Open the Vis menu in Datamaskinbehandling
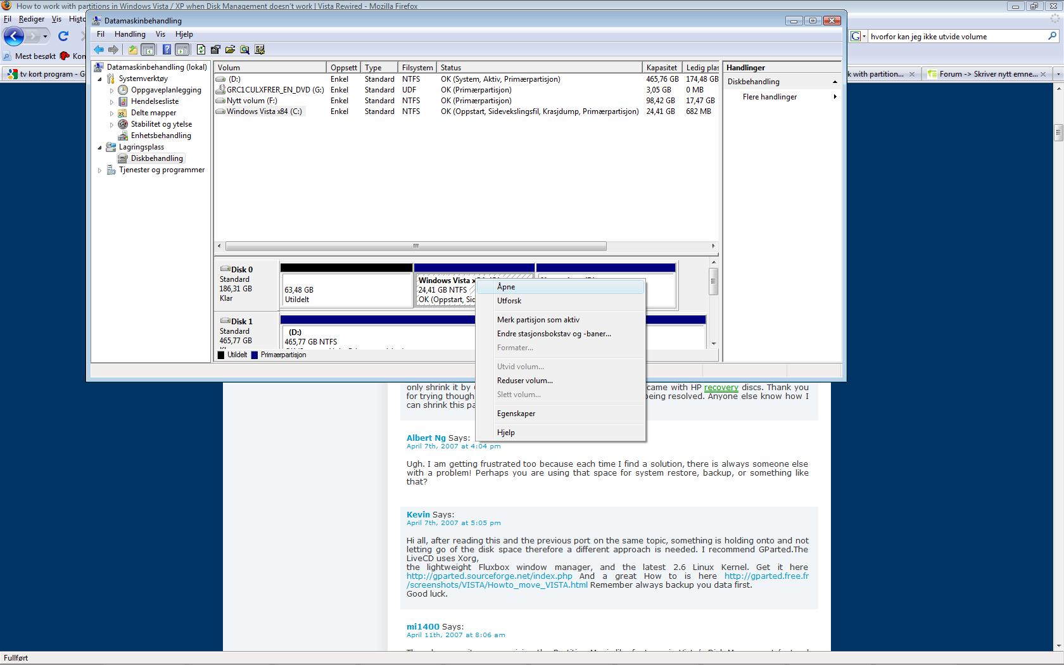Image resolution: width=1064 pixels, height=665 pixels. tap(160, 34)
